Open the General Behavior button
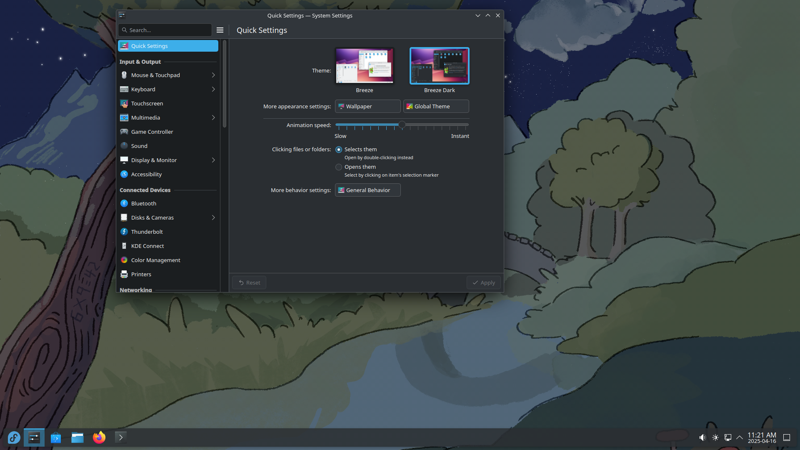Viewport: 800px width, 450px height. coord(367,190)
